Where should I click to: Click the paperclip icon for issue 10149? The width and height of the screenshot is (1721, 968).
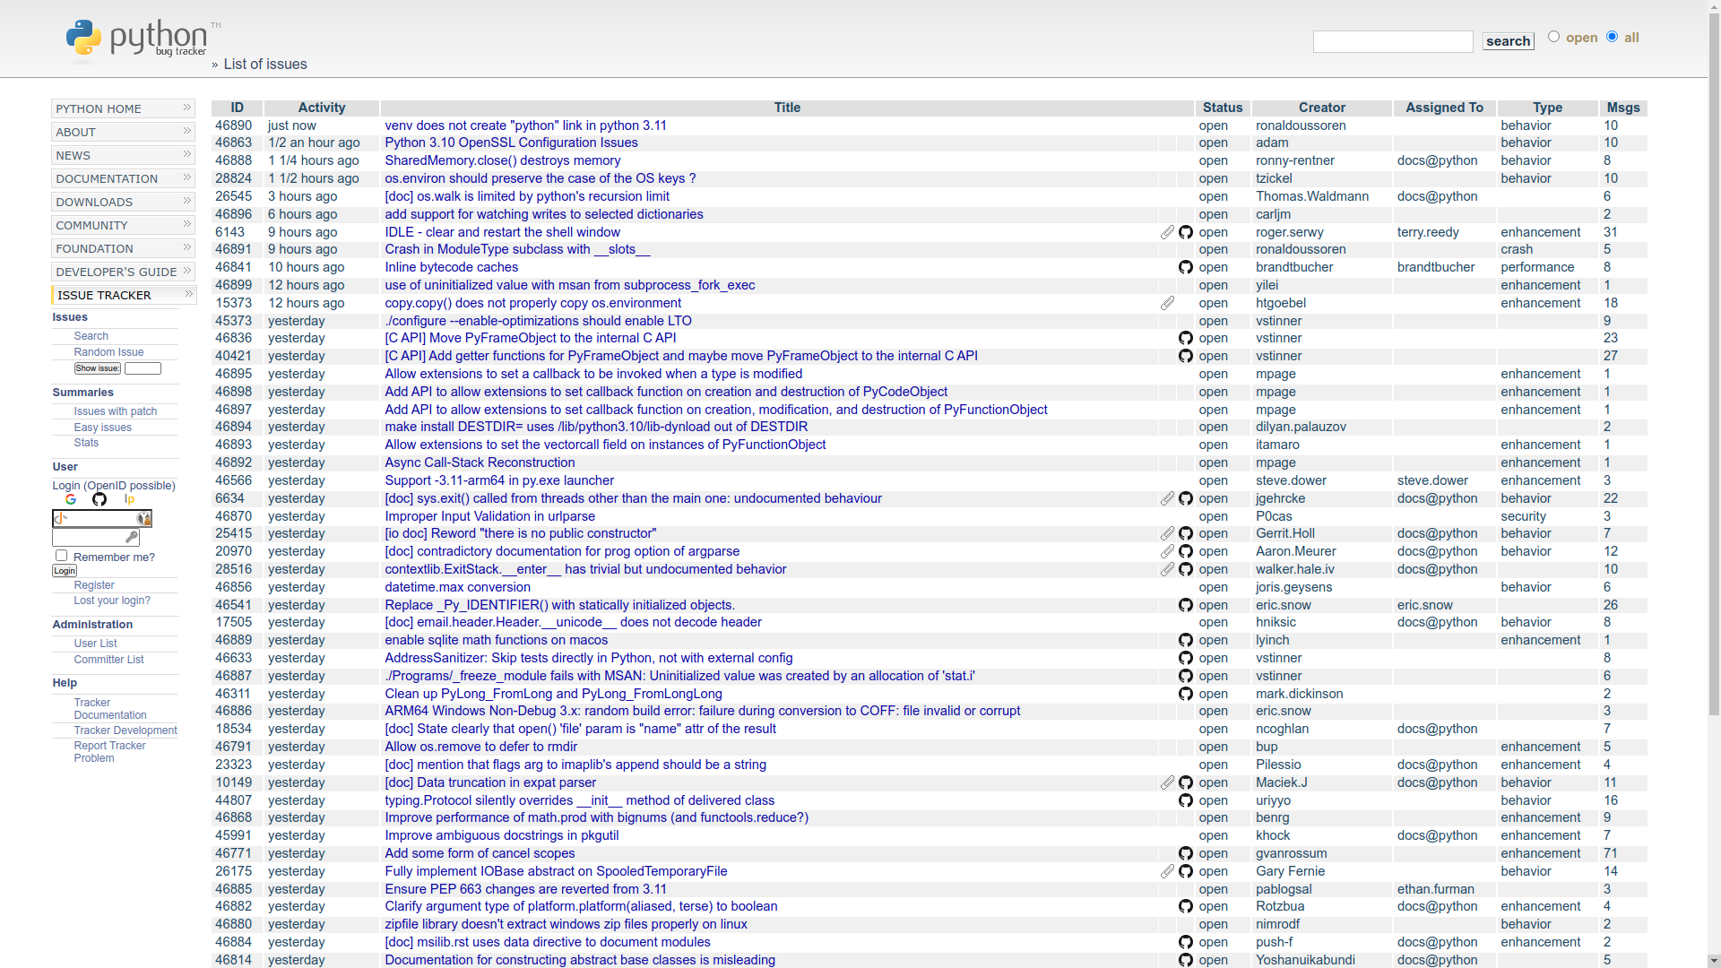pos(1167,782)
